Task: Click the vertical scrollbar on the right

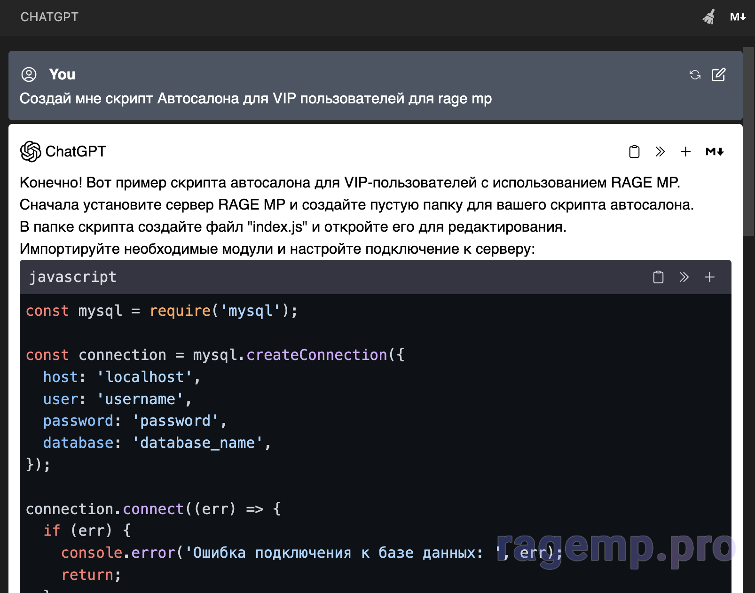Action: coord(748,141)
